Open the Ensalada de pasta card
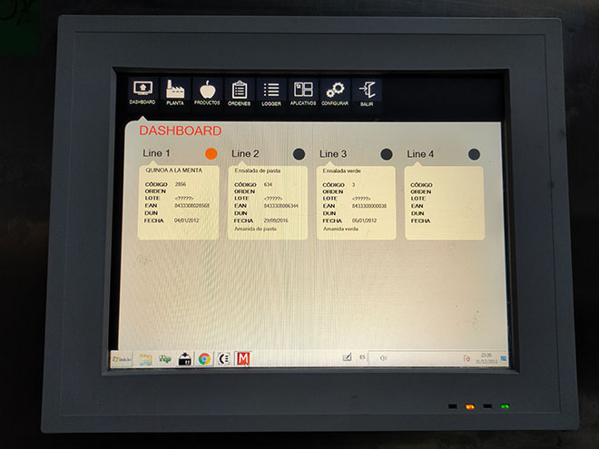 coord(267,201)
